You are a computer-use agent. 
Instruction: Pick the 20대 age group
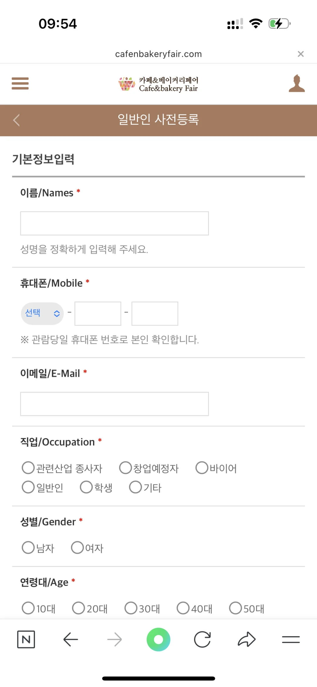79,608
